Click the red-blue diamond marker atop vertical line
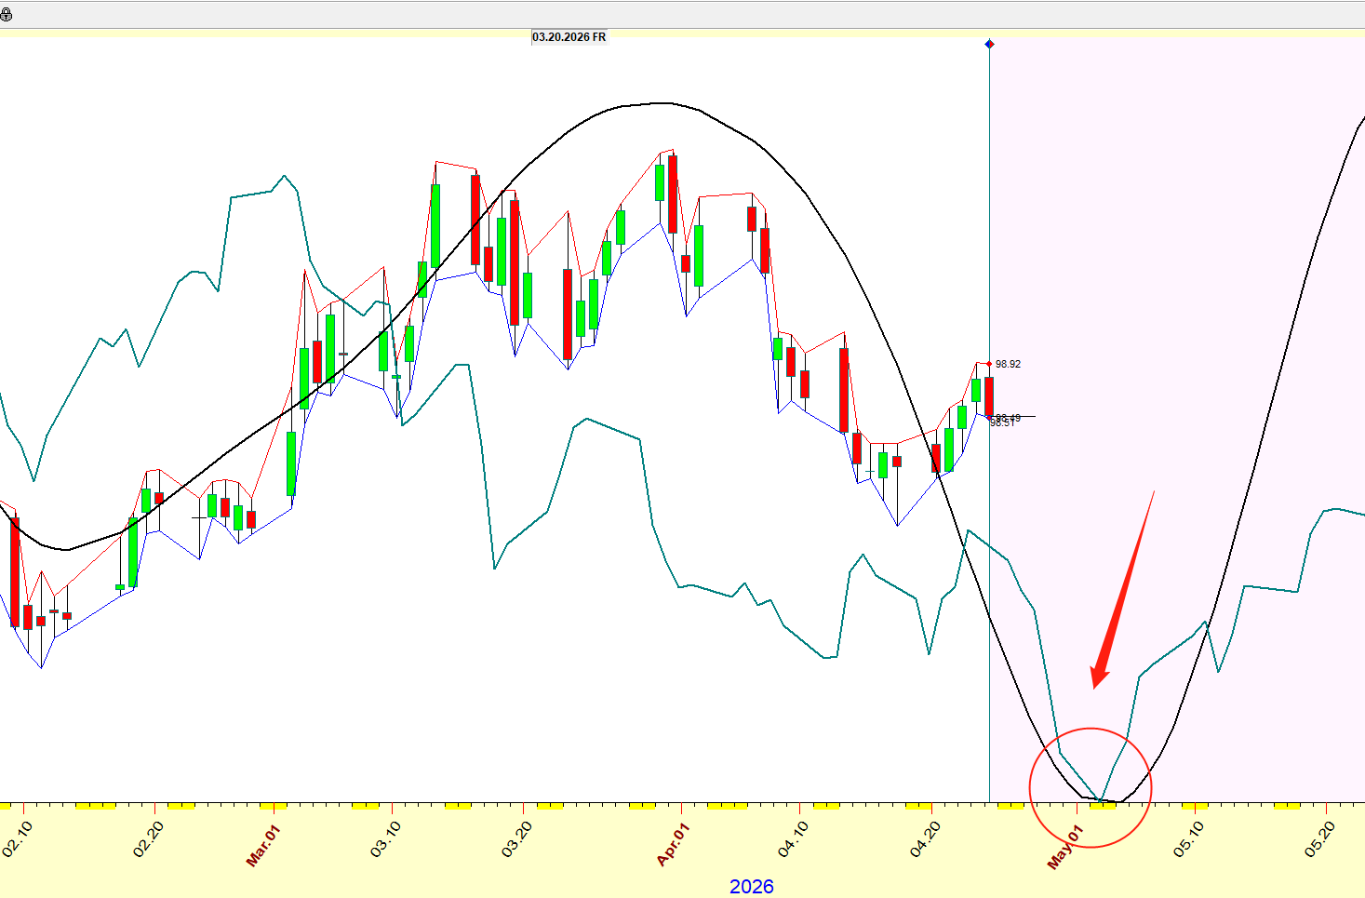The height and width of the screenshot is (898, 1365). tap(989, 44)
